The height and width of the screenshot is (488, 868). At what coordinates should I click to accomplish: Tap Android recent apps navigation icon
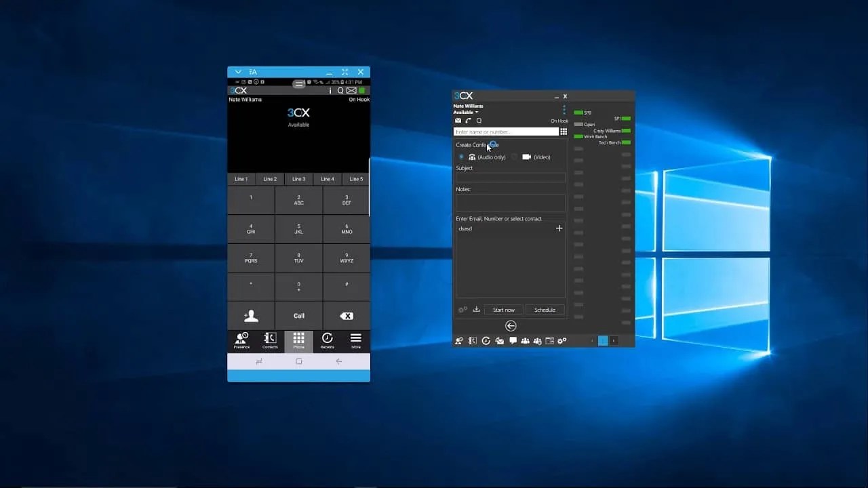[259, 361]
